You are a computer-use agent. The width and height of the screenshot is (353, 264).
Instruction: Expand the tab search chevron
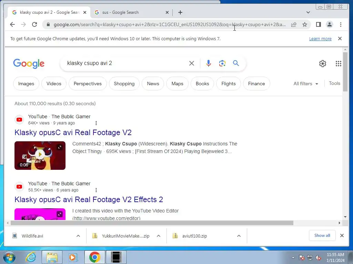(308, 12)
